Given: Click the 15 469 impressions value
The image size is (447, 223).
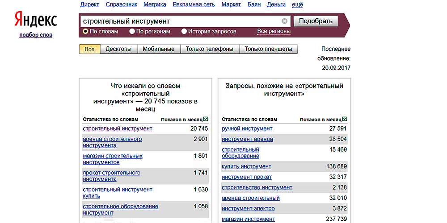Looking at the screenshot, I should [x=338, y=149].
